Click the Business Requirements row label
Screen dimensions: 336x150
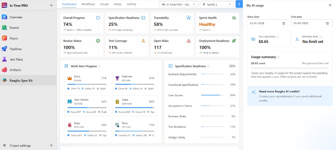[x=182, y=74]
